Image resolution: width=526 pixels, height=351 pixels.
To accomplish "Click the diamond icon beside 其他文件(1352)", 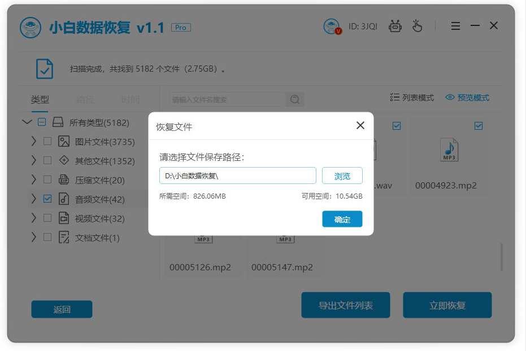I will pyautogui.click(x=64, y=160).
